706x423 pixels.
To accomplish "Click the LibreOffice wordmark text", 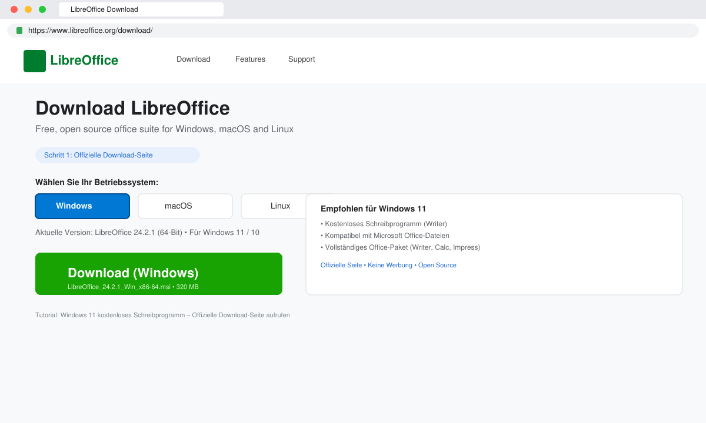I will pyautogui.click(x=84, y=61).
